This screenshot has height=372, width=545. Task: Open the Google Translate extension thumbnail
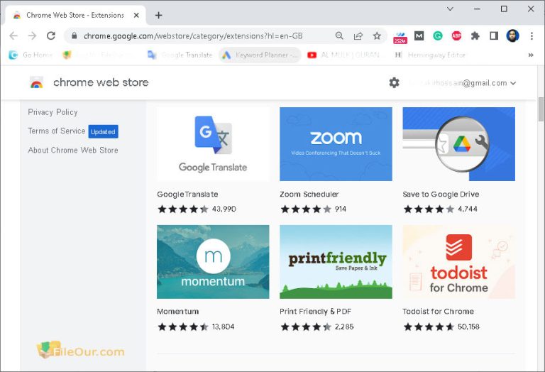click(213, 144)
